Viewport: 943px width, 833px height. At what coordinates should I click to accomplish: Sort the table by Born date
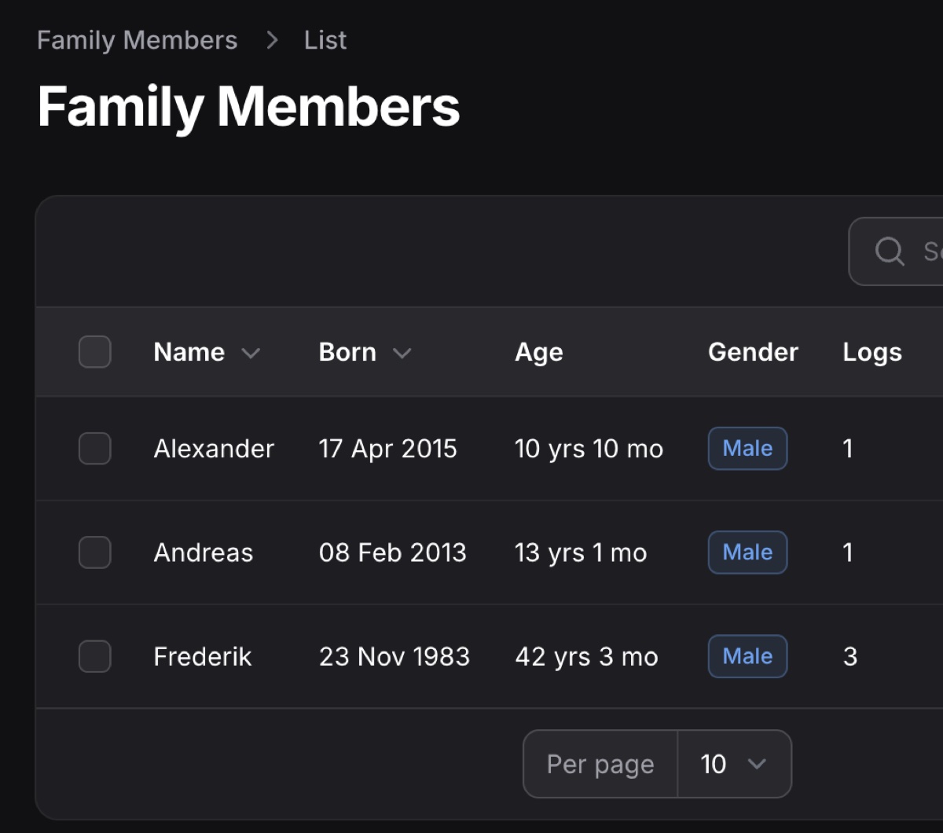click(347, 352)
